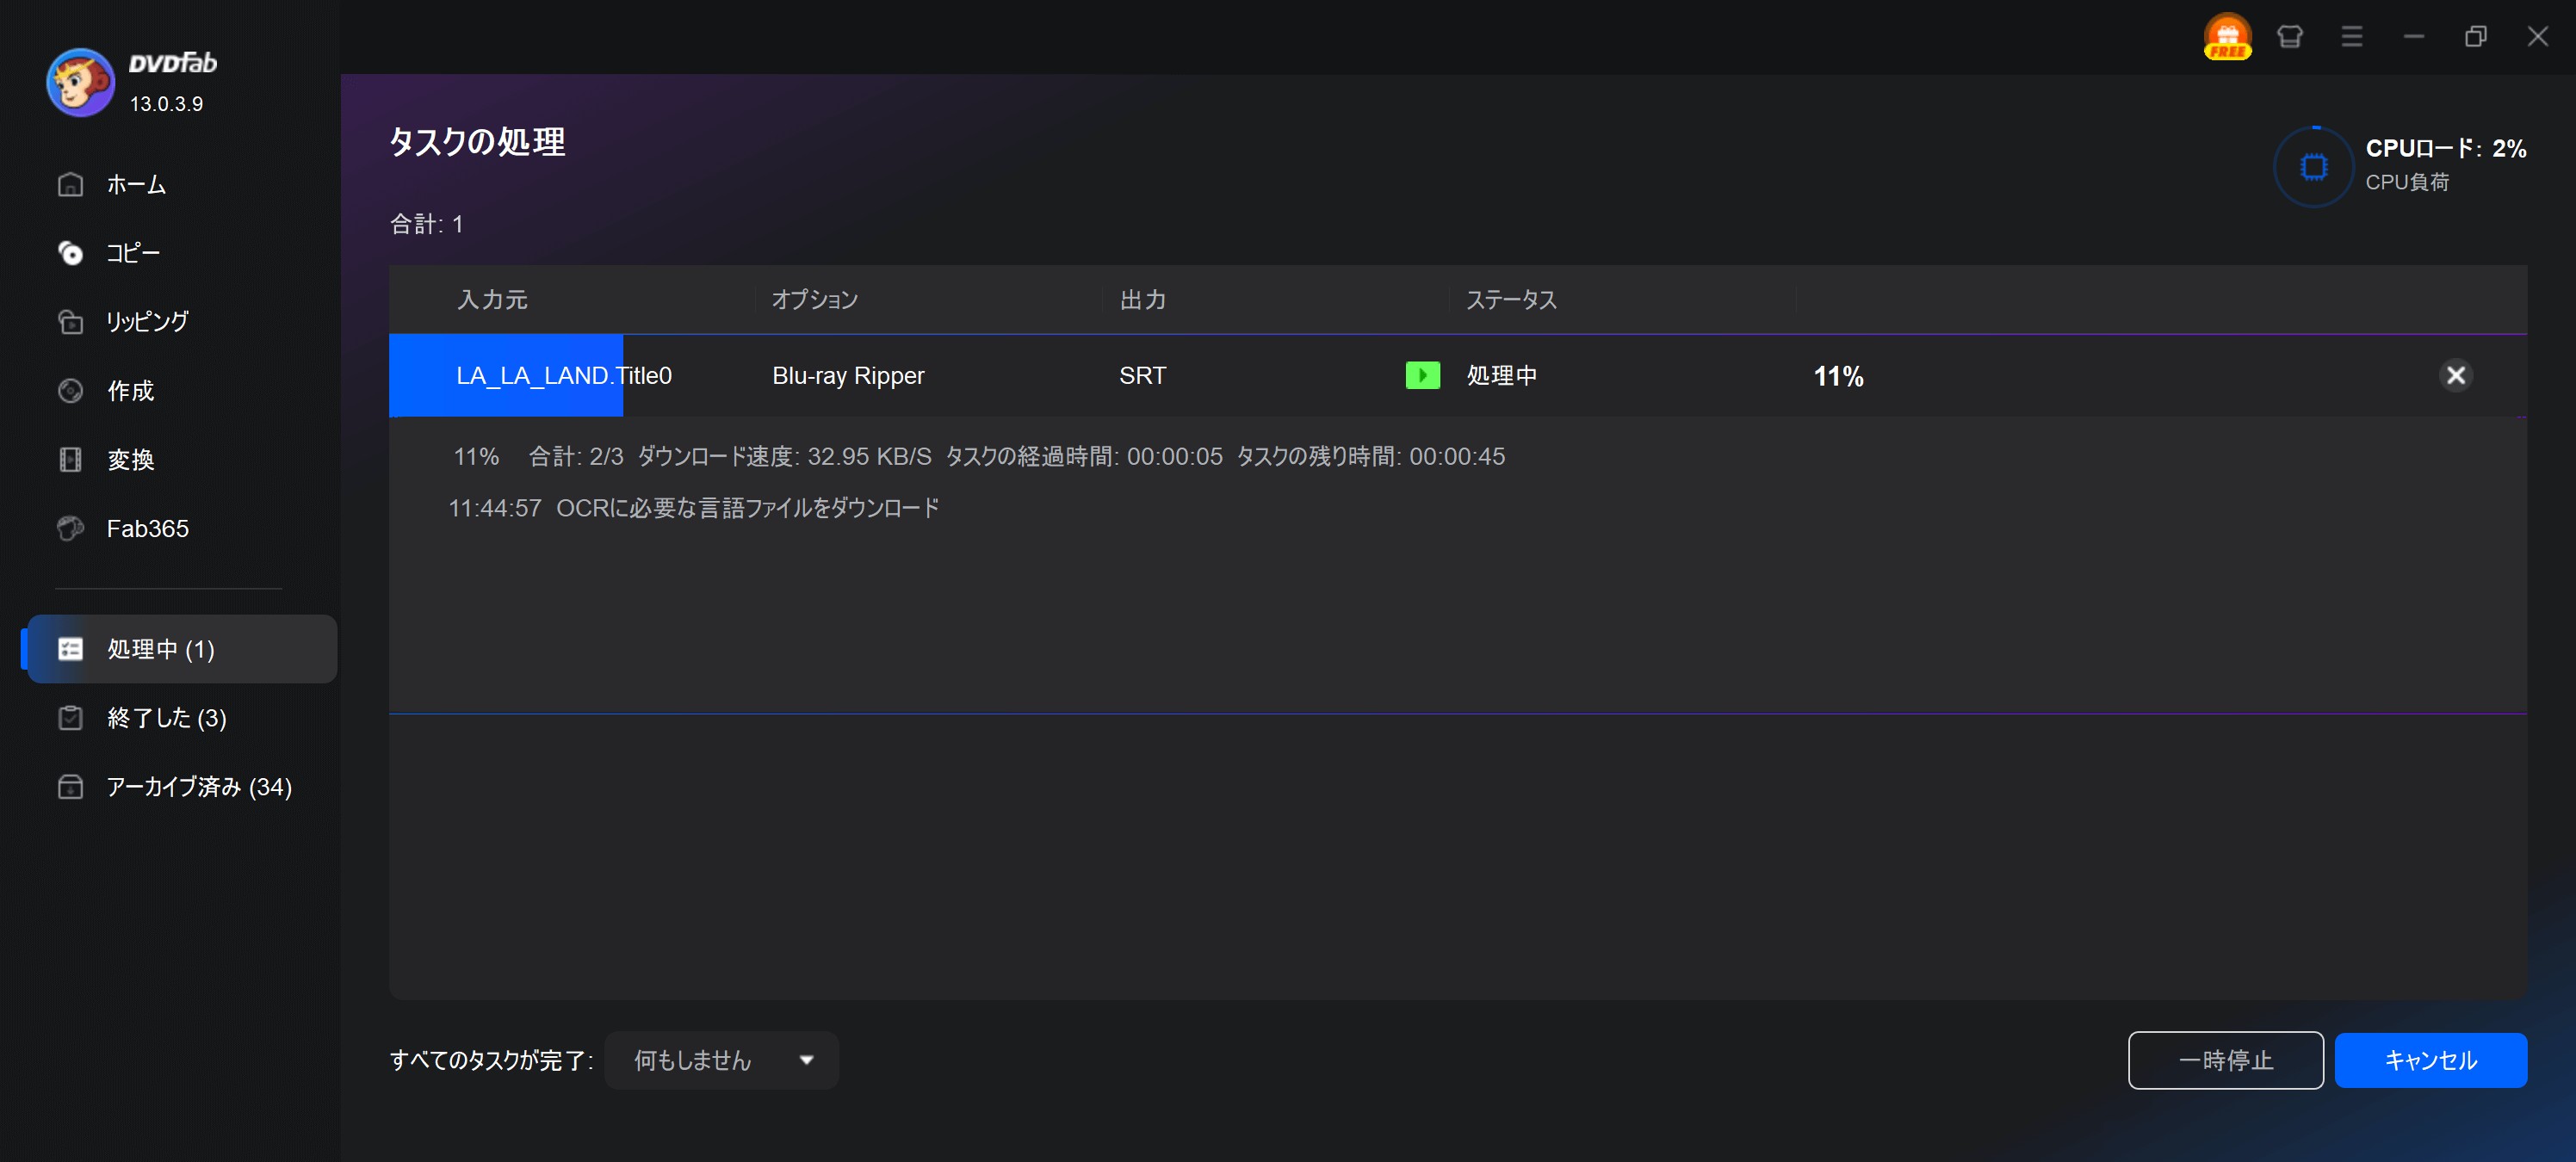
Task: Open the skin/theme shirt icon
Action: pyautogui.click(x=2289, y=37)
